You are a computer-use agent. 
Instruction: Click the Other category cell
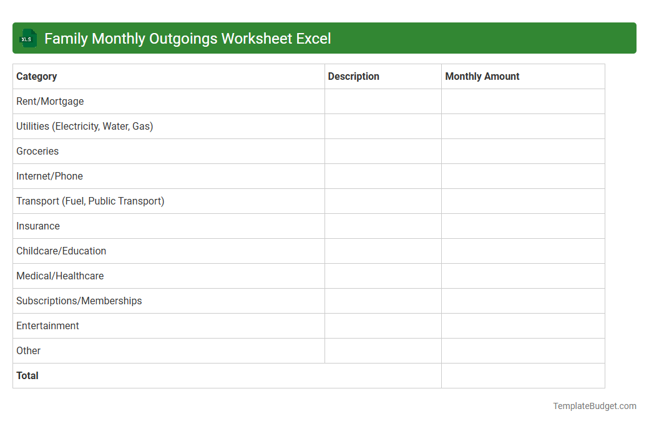(x=28, y=350)
